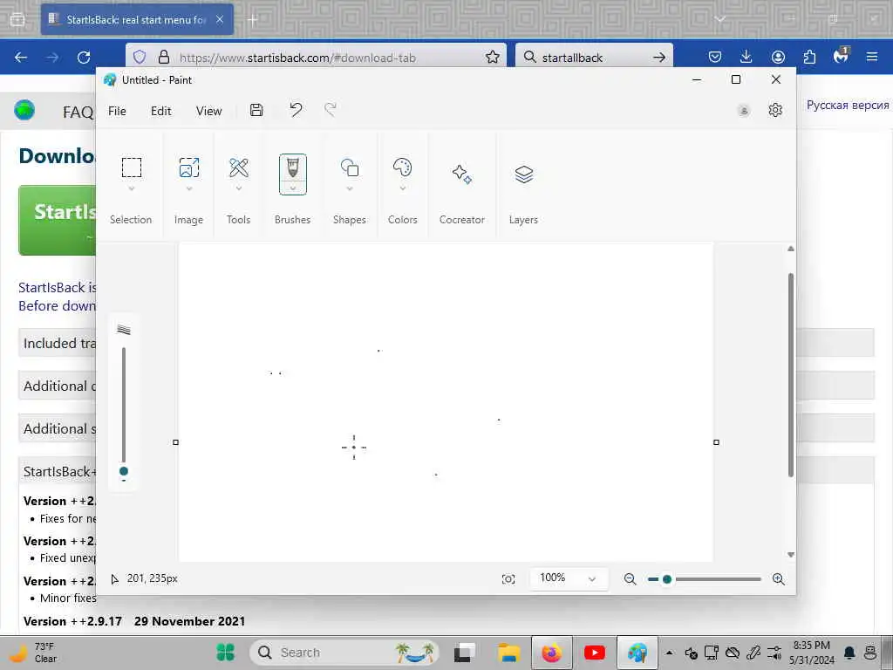Image resolution: width=893 pixels, height=670 pixels.
Task: Submit startallback search arrow
Action: tap(659, 57)
